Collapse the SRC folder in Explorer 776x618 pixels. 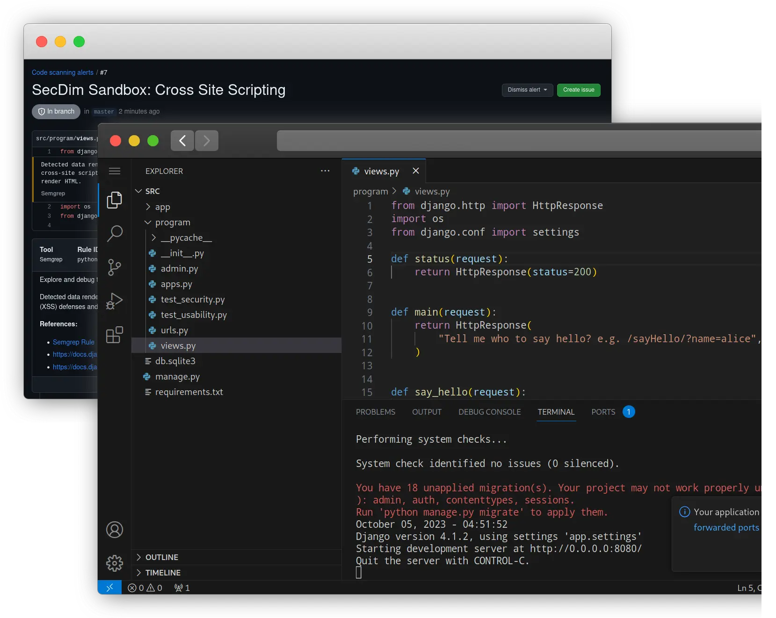click(x=138, y=191)
